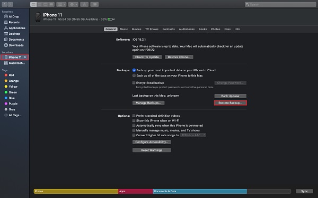Click the Edit Tags toolbar icon
Viewport: 318px width, 198px height.
click(94, 4)
